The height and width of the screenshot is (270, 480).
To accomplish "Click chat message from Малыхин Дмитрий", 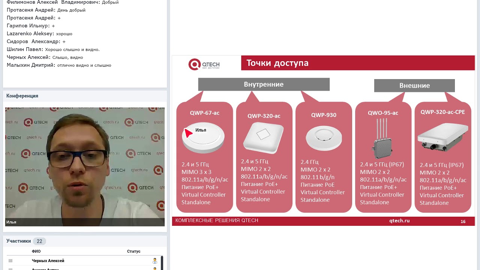I will pyautogui.click(x=59, y=65).
